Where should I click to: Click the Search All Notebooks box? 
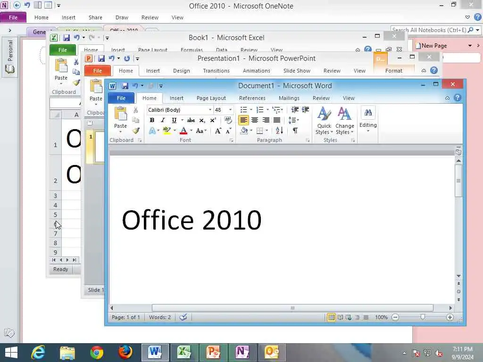coord(429,30)
